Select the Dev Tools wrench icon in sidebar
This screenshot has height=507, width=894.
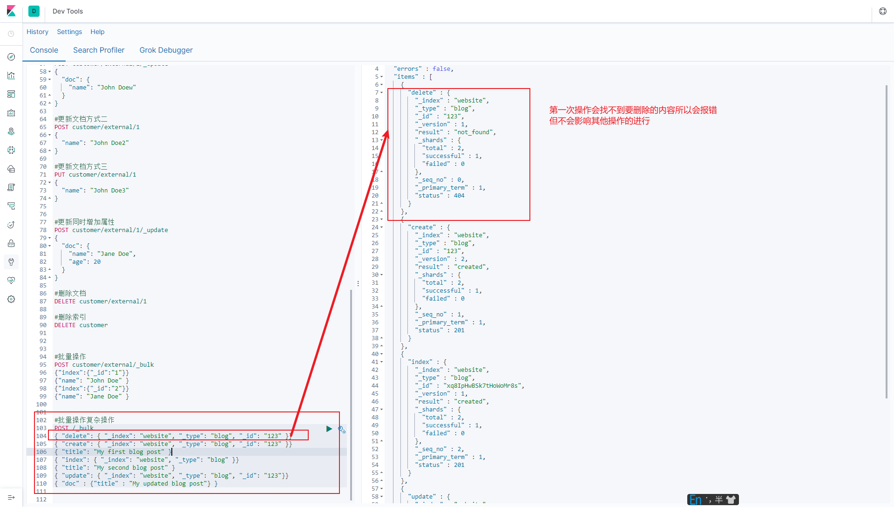tap(11, 262)
